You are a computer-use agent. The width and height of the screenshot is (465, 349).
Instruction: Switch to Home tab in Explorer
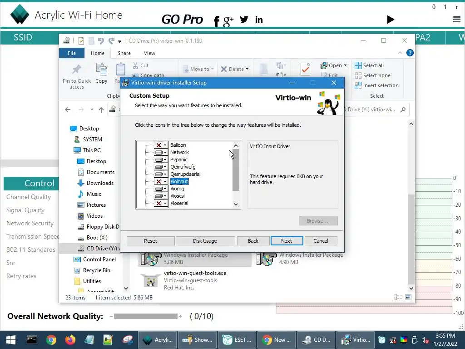98,53
